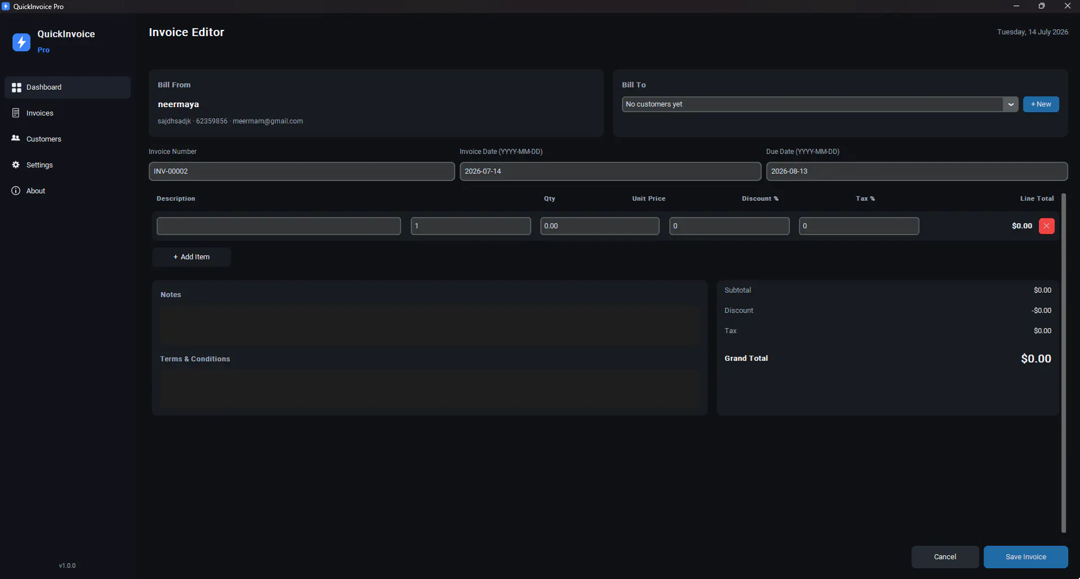Click the item Description input
1080x579 pixels.
coord(279,226)
